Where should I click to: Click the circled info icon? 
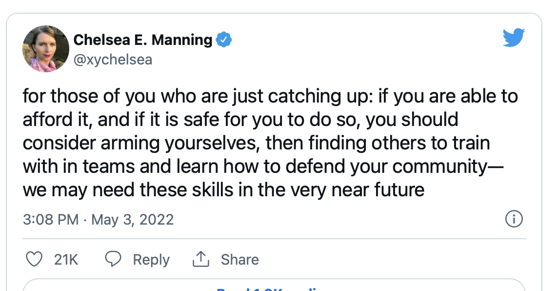(514, 219)
